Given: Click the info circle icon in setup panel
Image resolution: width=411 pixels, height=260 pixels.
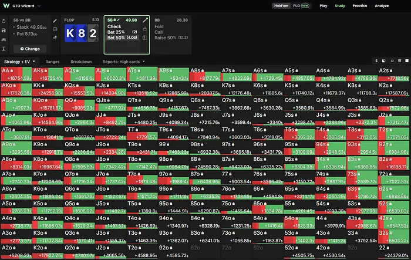Looking at the screenshot, I should point(55,29).
